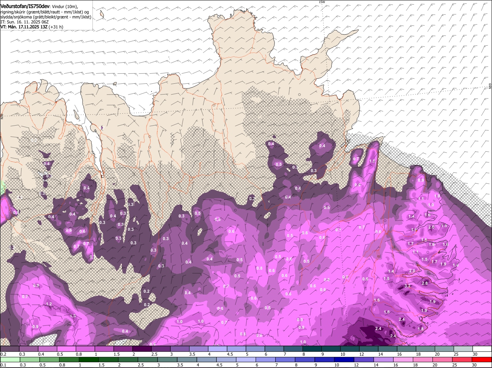The width and height of the screenshot is (492, 368).
Task: Click the '1.2' precipitation value on the map
Action: pyautogui.click(x=49, y=304)
